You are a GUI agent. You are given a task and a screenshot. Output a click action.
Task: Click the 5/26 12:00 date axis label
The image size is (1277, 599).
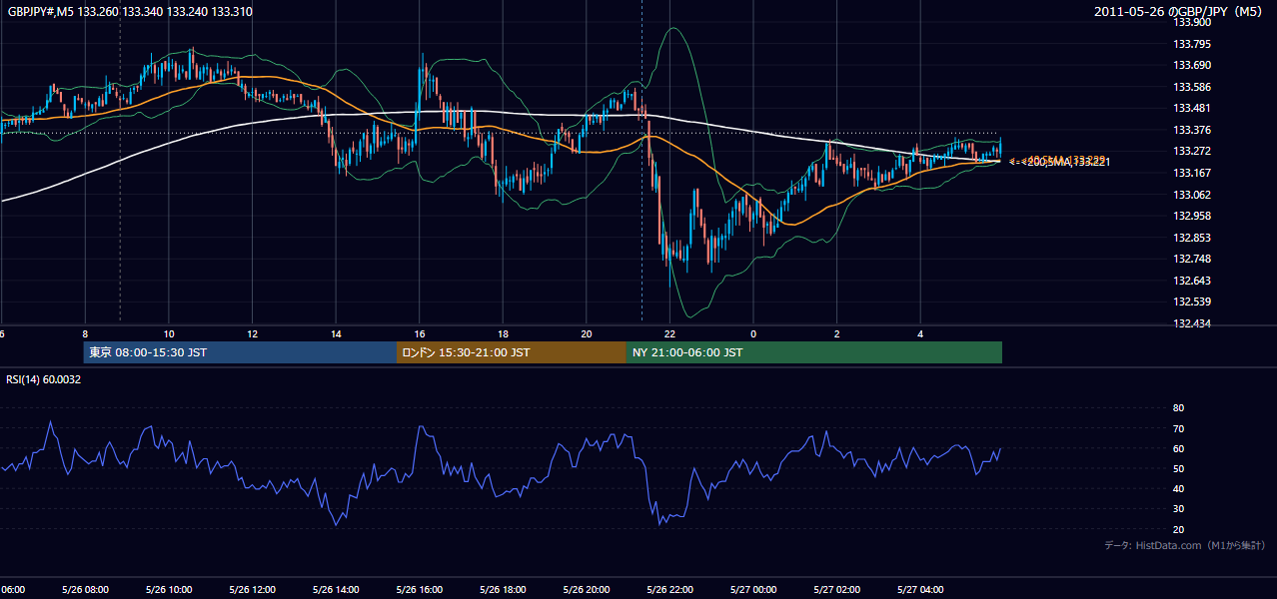pos(252,589)
